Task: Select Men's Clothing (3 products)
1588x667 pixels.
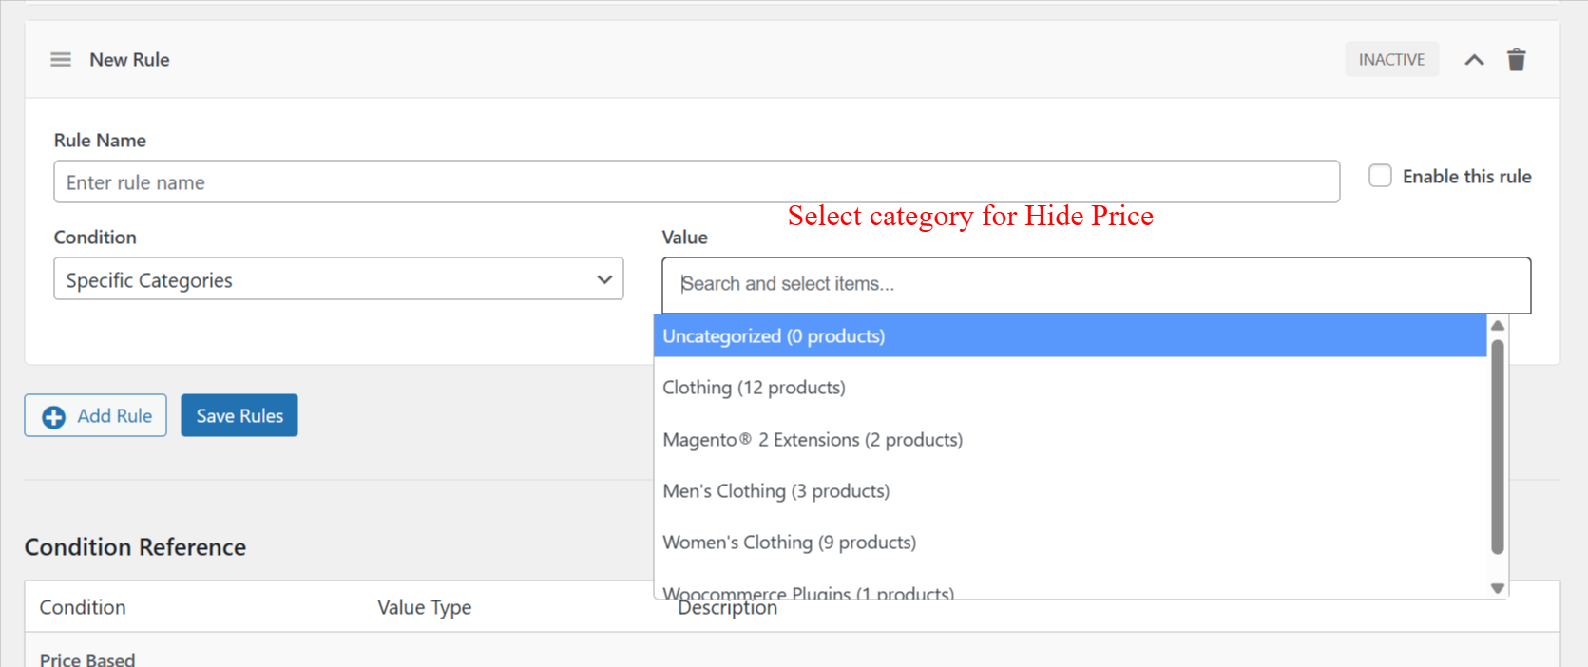Action: [x=1070, y=491]
